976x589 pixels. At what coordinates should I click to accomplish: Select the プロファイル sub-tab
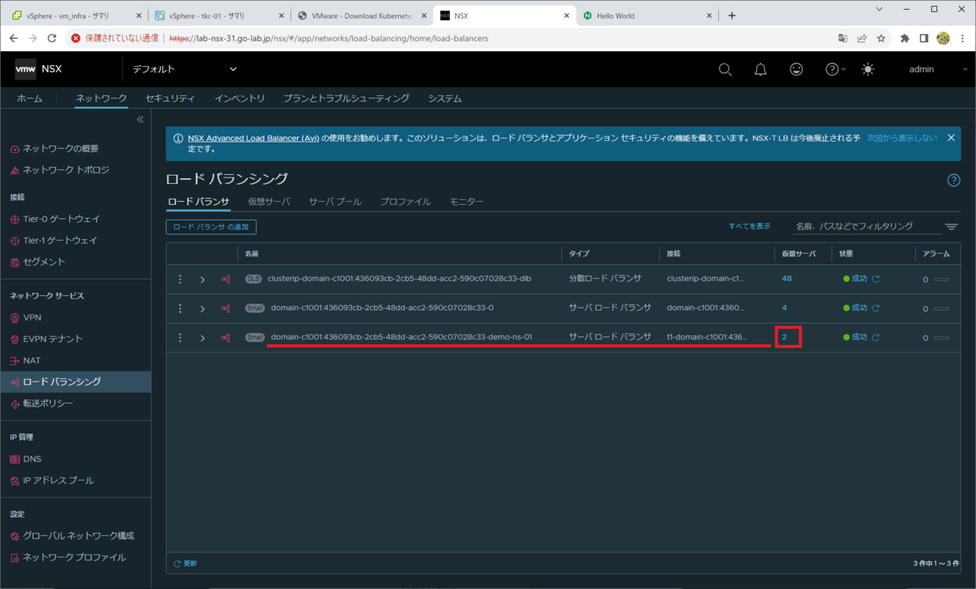tap(405, 201)
